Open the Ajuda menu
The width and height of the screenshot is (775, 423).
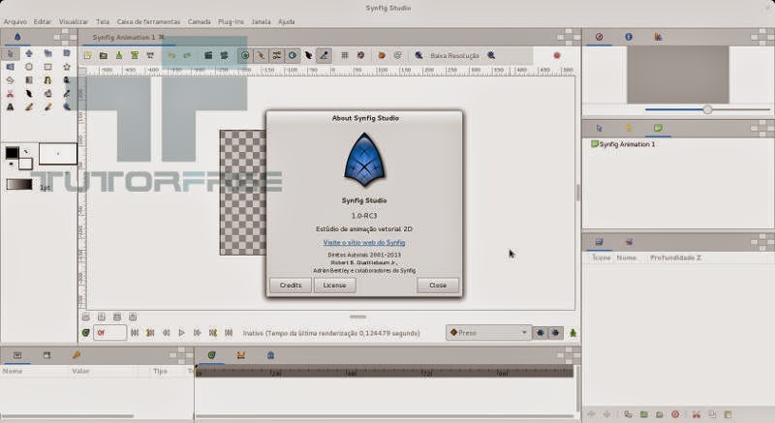286,21
